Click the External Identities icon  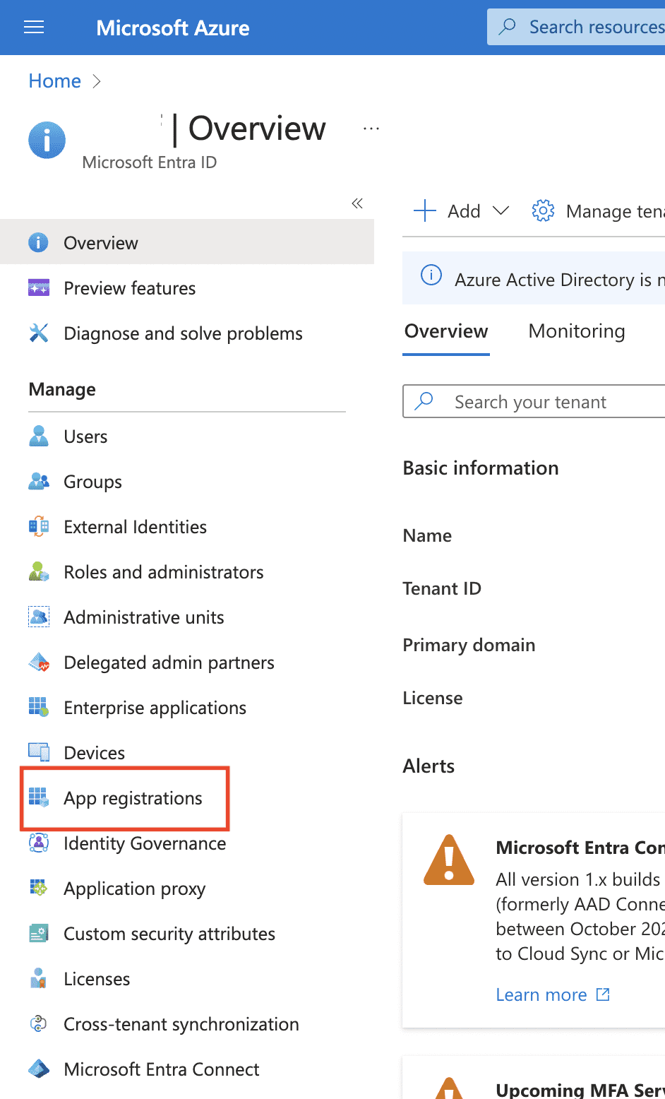39,527
